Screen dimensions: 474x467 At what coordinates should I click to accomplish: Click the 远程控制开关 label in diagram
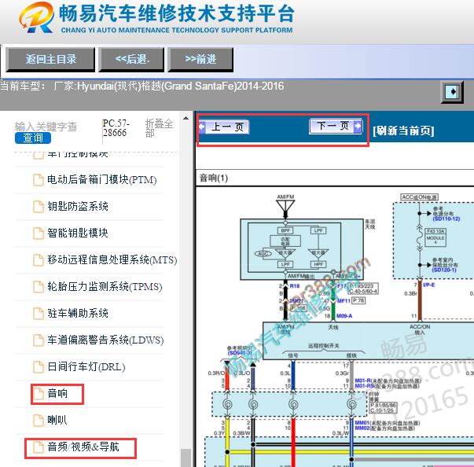323,346
